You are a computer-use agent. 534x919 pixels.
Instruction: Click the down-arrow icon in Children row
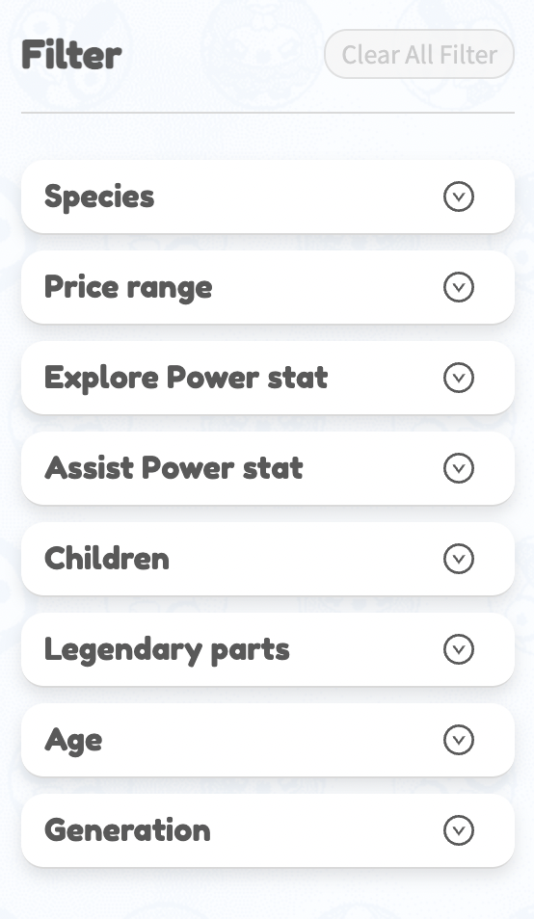tap(459, 559)
